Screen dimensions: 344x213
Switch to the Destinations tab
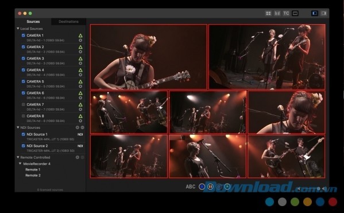(x=68, y=21)
